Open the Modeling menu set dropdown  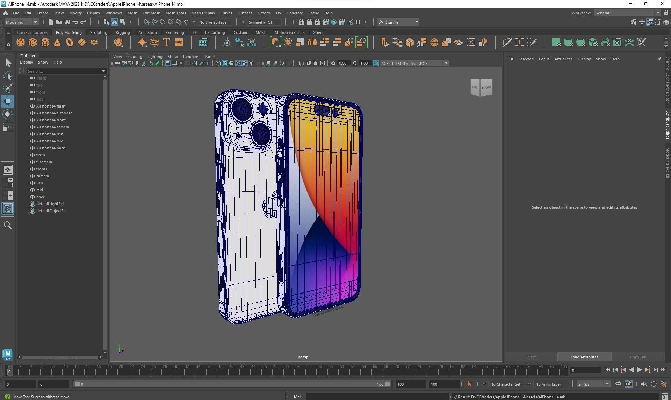point(22,22)
